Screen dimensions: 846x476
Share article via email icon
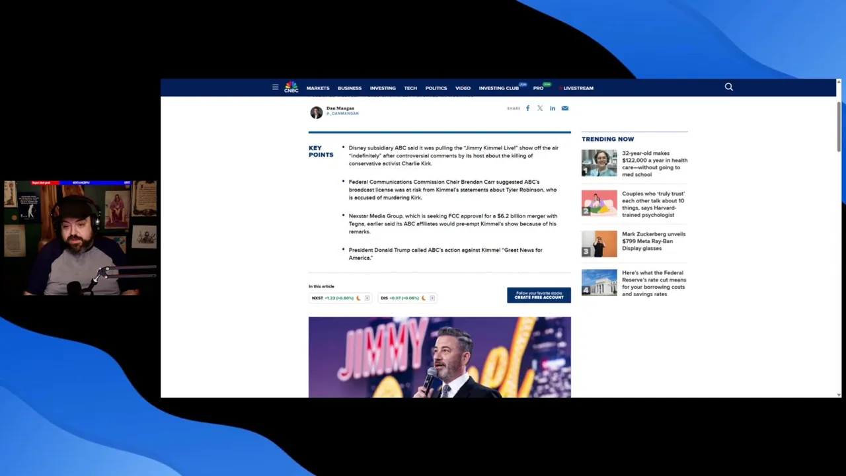click(x=565, y=108)
